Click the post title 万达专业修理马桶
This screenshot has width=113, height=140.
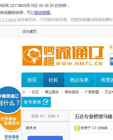93,117
